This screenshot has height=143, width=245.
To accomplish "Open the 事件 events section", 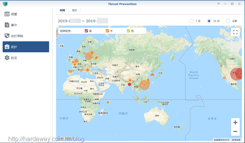I will (26, 25).
